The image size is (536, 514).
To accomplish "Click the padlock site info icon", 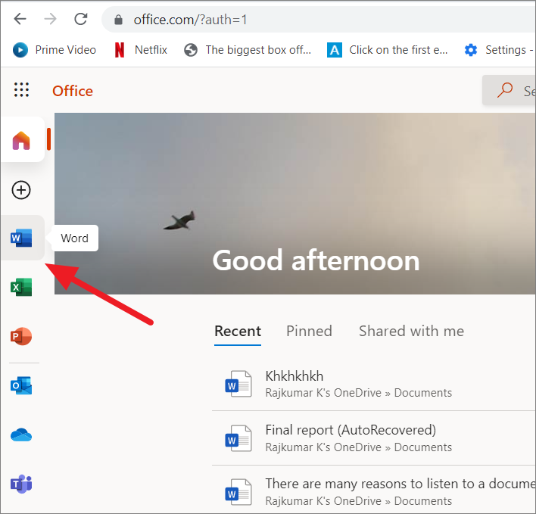I will pyautogui.click(x=118, y=20).
